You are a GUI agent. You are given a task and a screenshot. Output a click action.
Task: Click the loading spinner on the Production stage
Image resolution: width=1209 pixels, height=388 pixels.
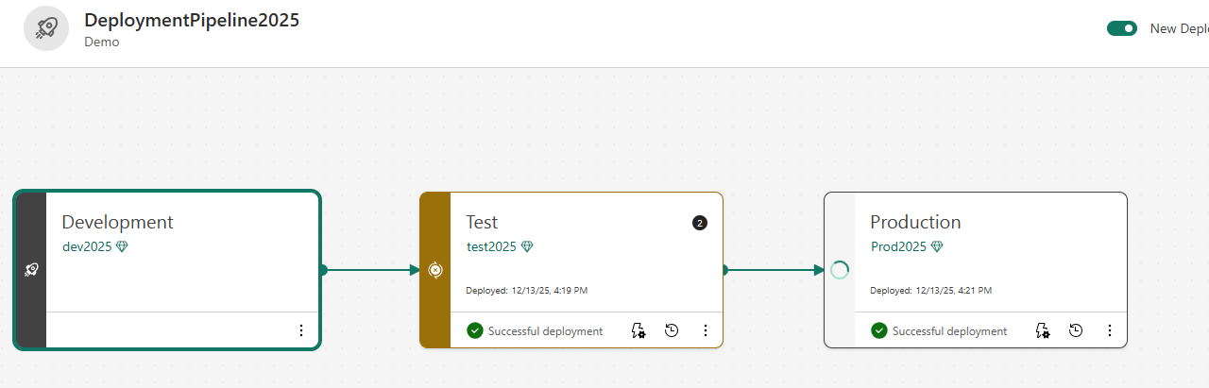point(840,270)
